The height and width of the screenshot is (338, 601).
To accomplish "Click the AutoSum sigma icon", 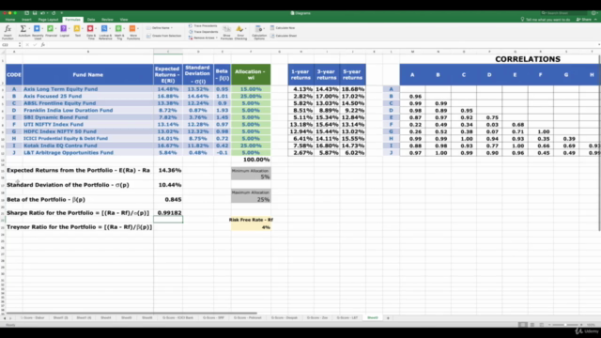I will coord(23,29).
